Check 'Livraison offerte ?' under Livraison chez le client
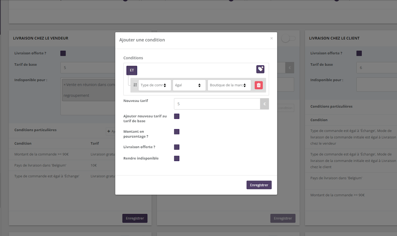Image resolution: width=397 pixels, height=236 pixels. click(359, 53)
